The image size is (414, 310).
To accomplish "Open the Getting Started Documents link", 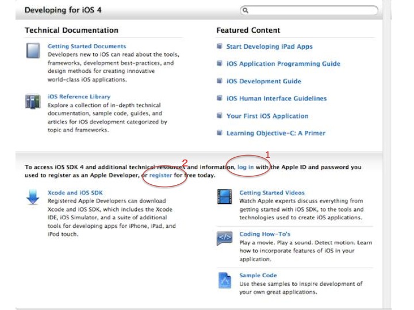I will point(87,46).
